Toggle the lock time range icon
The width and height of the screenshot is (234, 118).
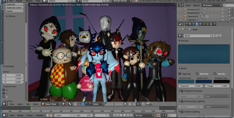51,115
